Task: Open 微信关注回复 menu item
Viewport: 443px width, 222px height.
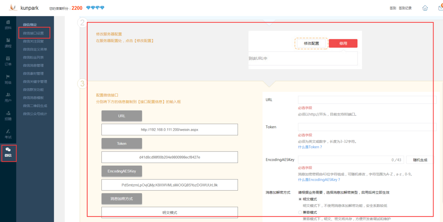Action: tap(33, 41)
